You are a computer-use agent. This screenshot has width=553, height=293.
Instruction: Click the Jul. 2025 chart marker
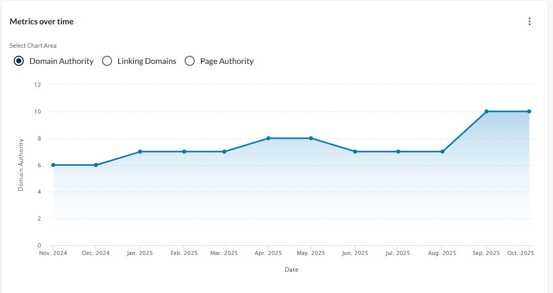pos(398,152)
